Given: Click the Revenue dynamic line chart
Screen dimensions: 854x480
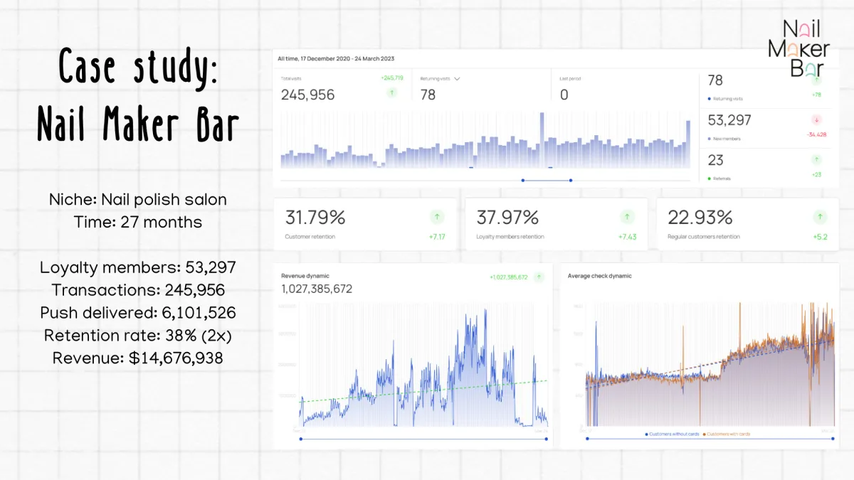Looking at the screenshot, I should pyautogui.click(x=424, y=366).
